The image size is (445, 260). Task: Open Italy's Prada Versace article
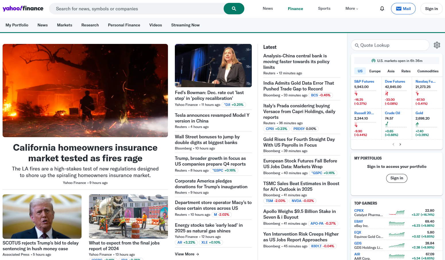click(x=299, y=111)
